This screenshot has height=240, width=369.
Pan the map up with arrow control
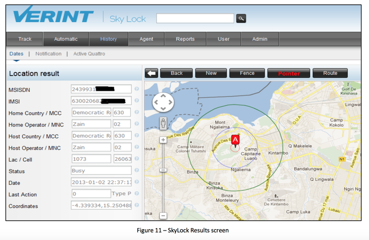163,96
